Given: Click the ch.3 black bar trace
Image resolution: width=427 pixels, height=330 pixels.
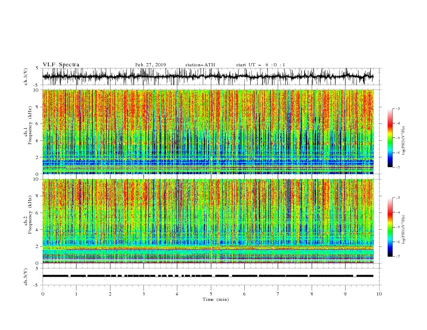Looking at the screenshot, I should pos(208,276).
